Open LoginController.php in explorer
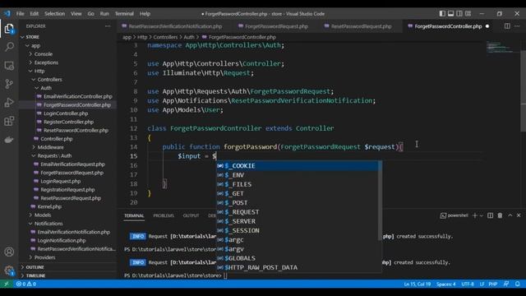The width and height of the screenshot is (526, 296). [66, 113]
